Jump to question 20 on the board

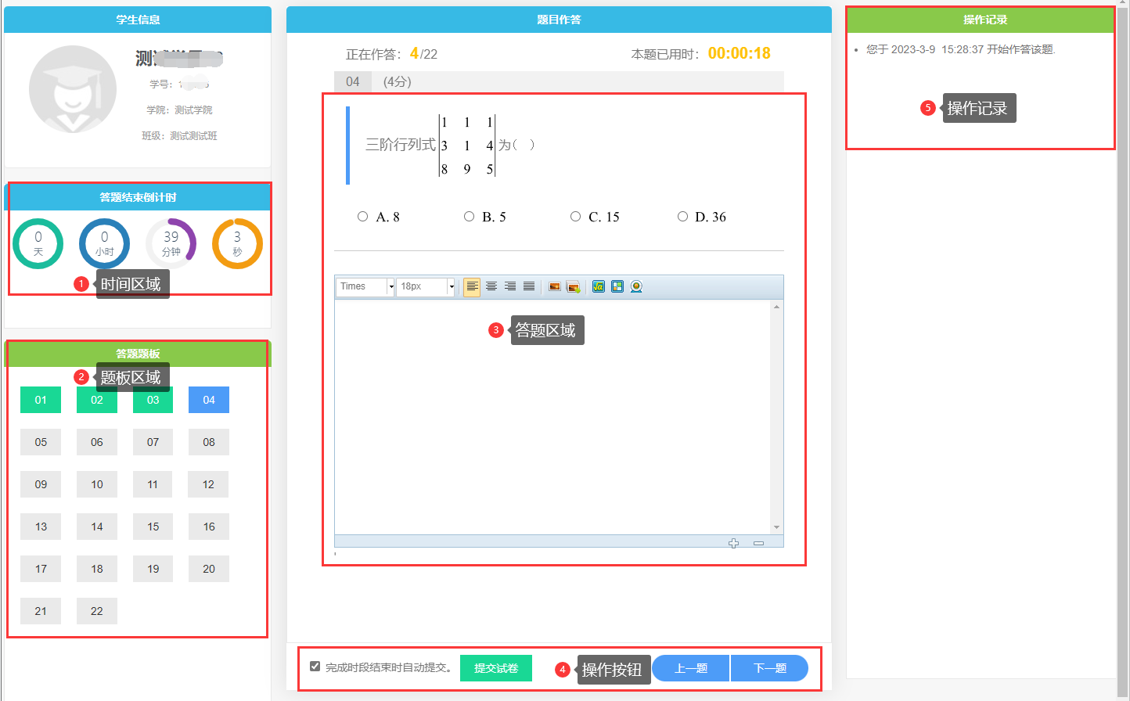tap(209, 569)
